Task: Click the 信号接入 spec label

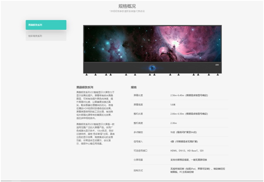Action: coord(138,141)
